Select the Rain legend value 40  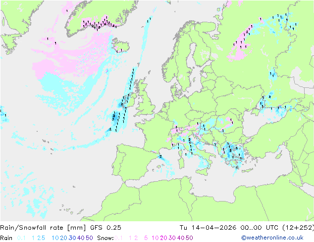tap(81, 238)
